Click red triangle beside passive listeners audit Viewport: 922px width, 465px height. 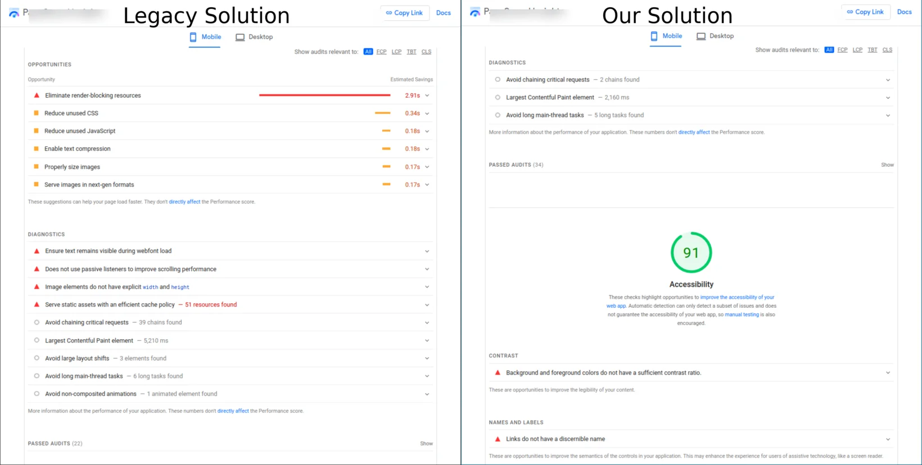[37, 269]
